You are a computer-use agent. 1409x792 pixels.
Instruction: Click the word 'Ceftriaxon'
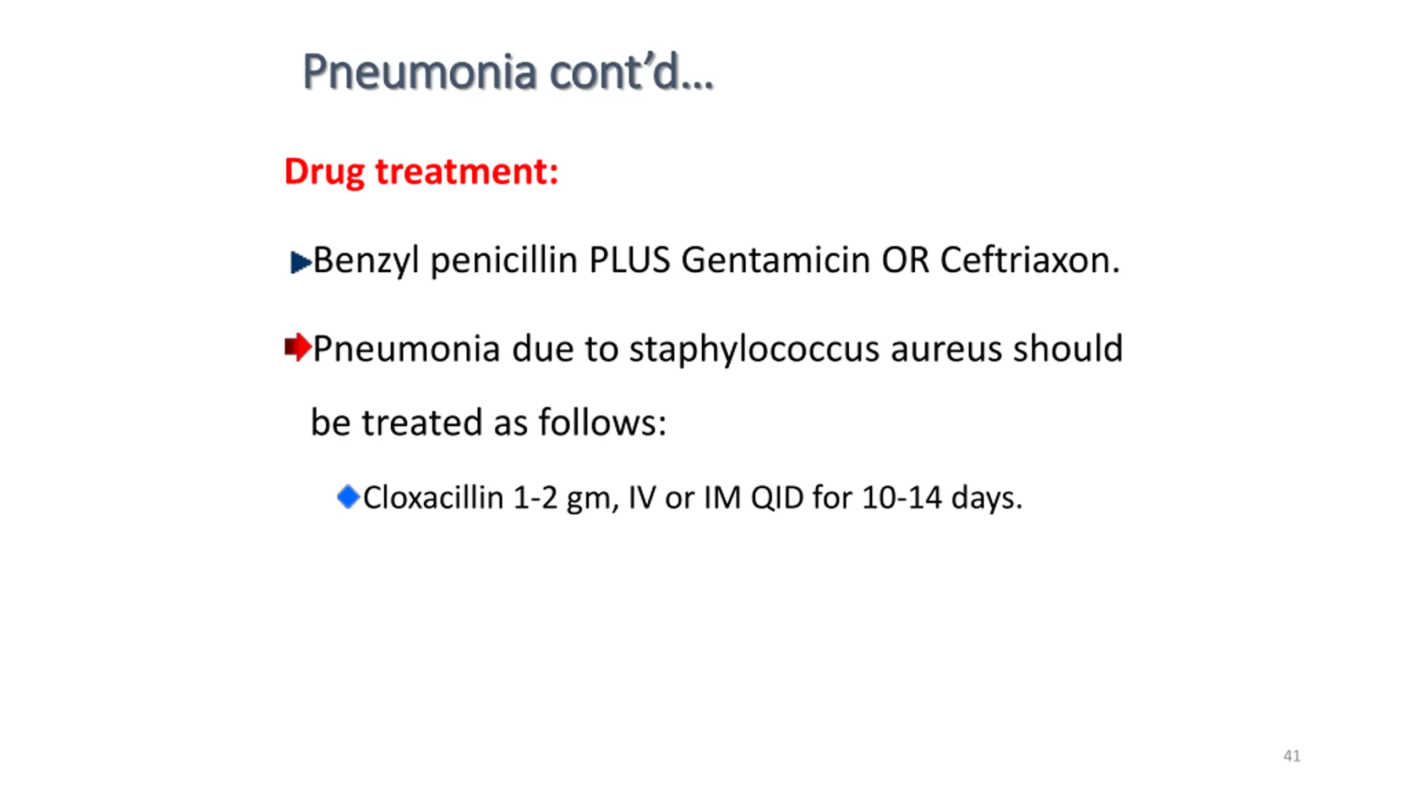(x=1025, y=260)
